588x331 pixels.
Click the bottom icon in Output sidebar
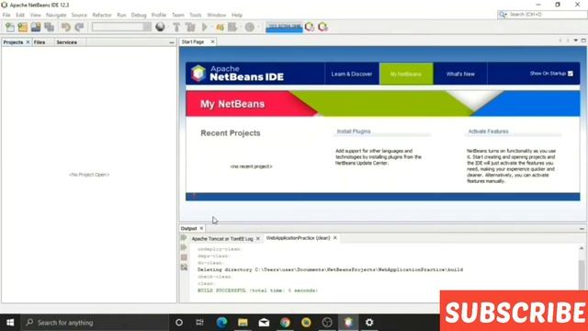click(184, 268)
